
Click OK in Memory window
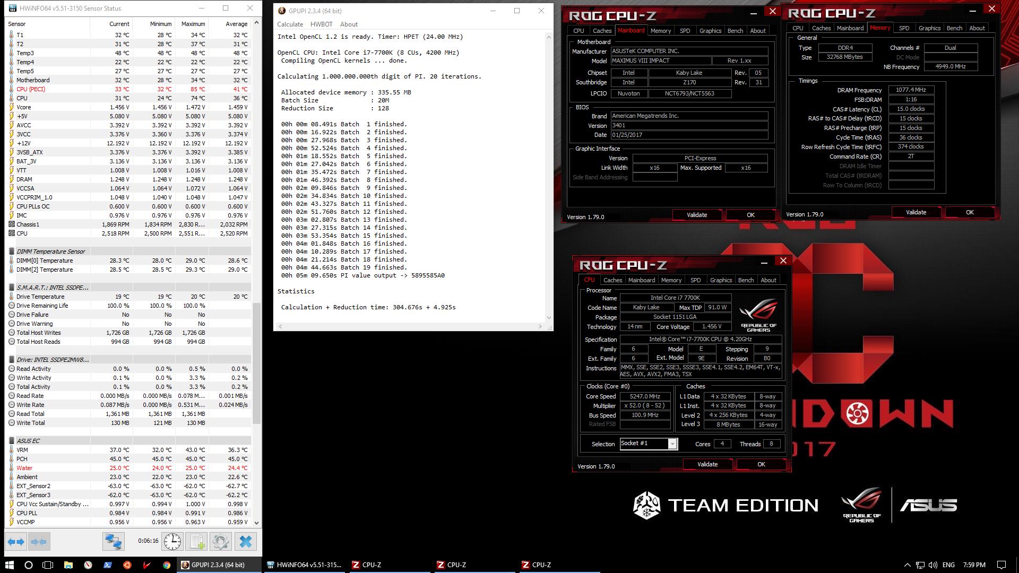(x=970, y=212)
